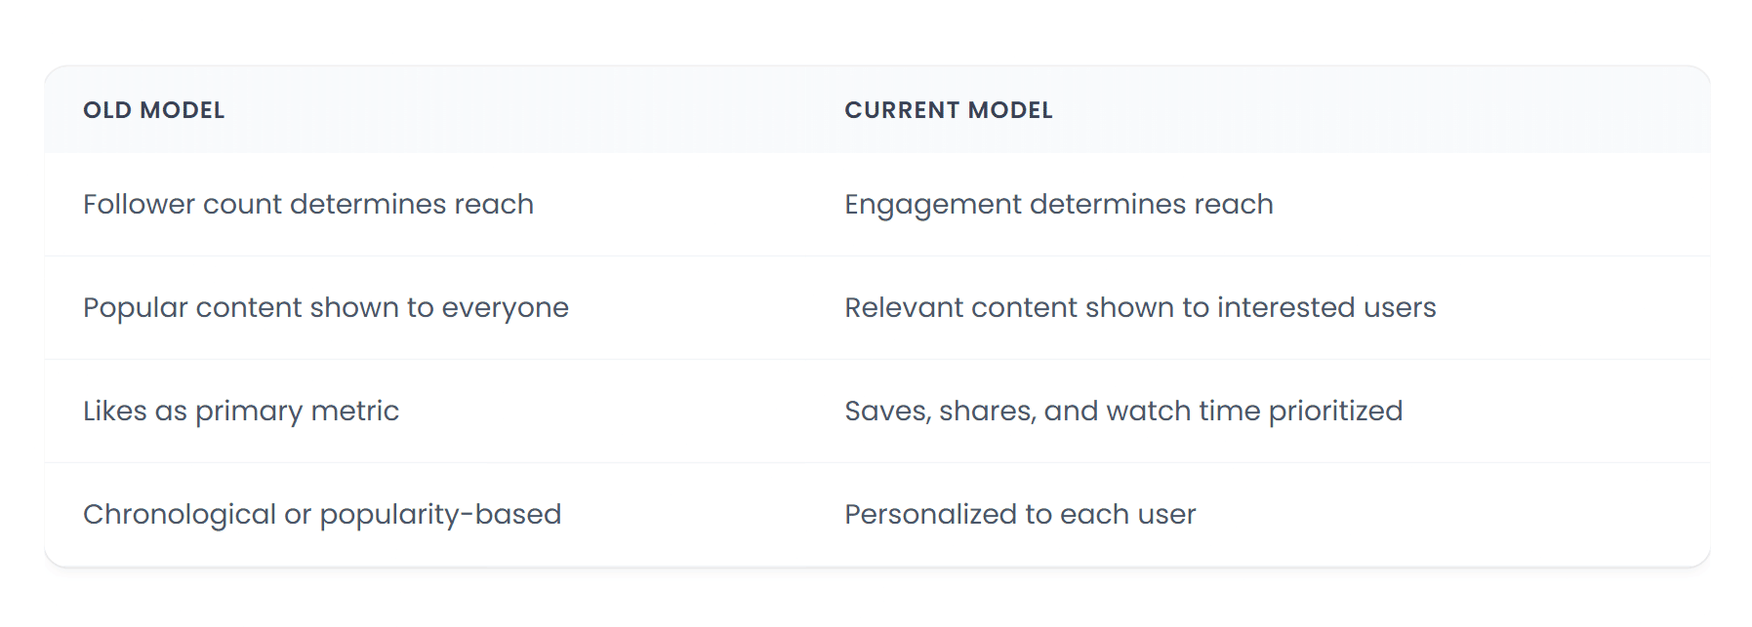Select 'Likes as primary metric' cell
The width and height of the screenshot is (1752, 627).
click(x=241, y=411)
